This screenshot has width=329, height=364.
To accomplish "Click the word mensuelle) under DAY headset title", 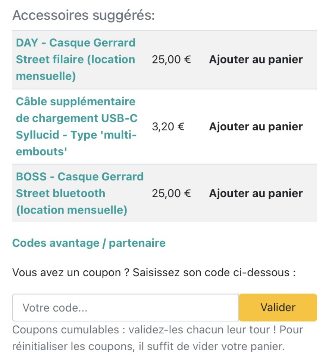I will click(x=46, y=76).
